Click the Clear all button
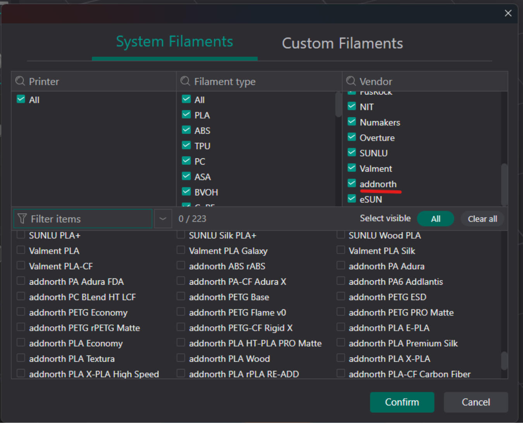 [482, 219]
